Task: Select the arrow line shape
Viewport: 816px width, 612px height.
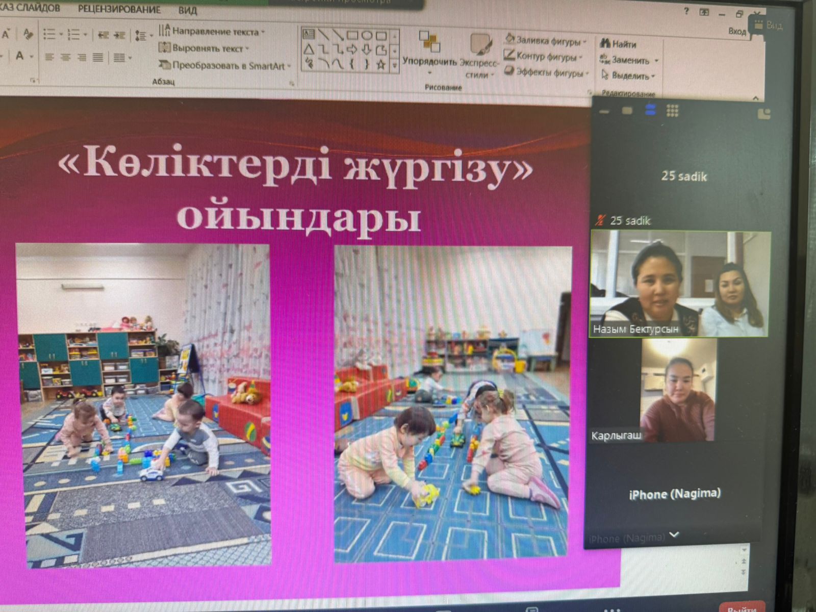Action: click(338, 35)
